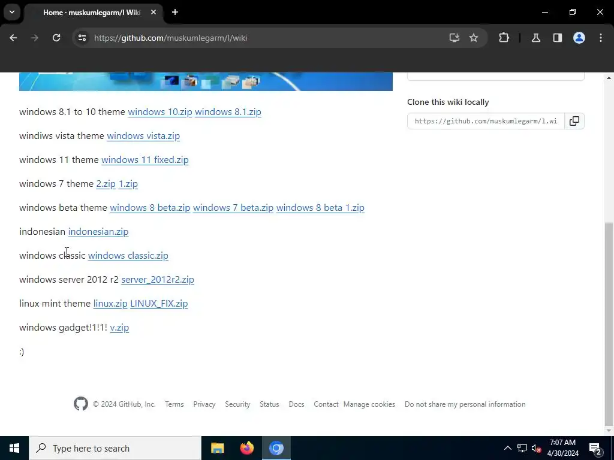Image resolution: width=614 pixels, height=460 pixels.
Task: Open the windows vista.zip link
Action: click(x=143, y=136)
